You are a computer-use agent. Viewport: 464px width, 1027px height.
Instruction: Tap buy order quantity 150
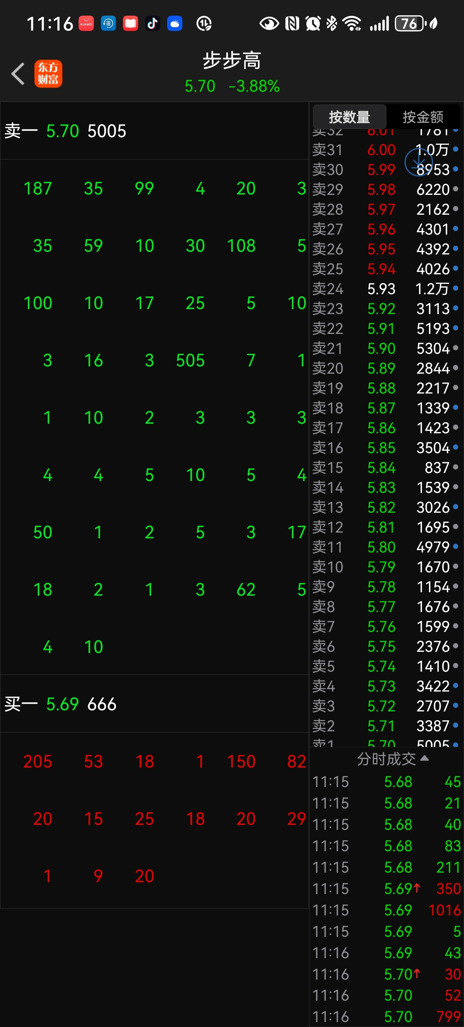pyautogui.click(x=242, y=761)
